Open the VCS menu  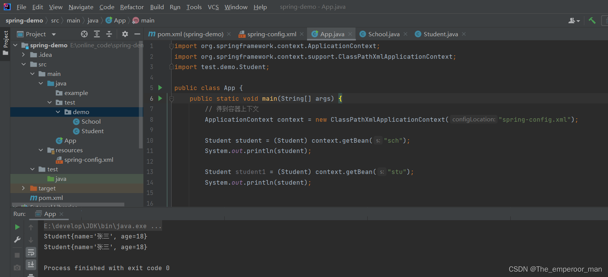213,7
